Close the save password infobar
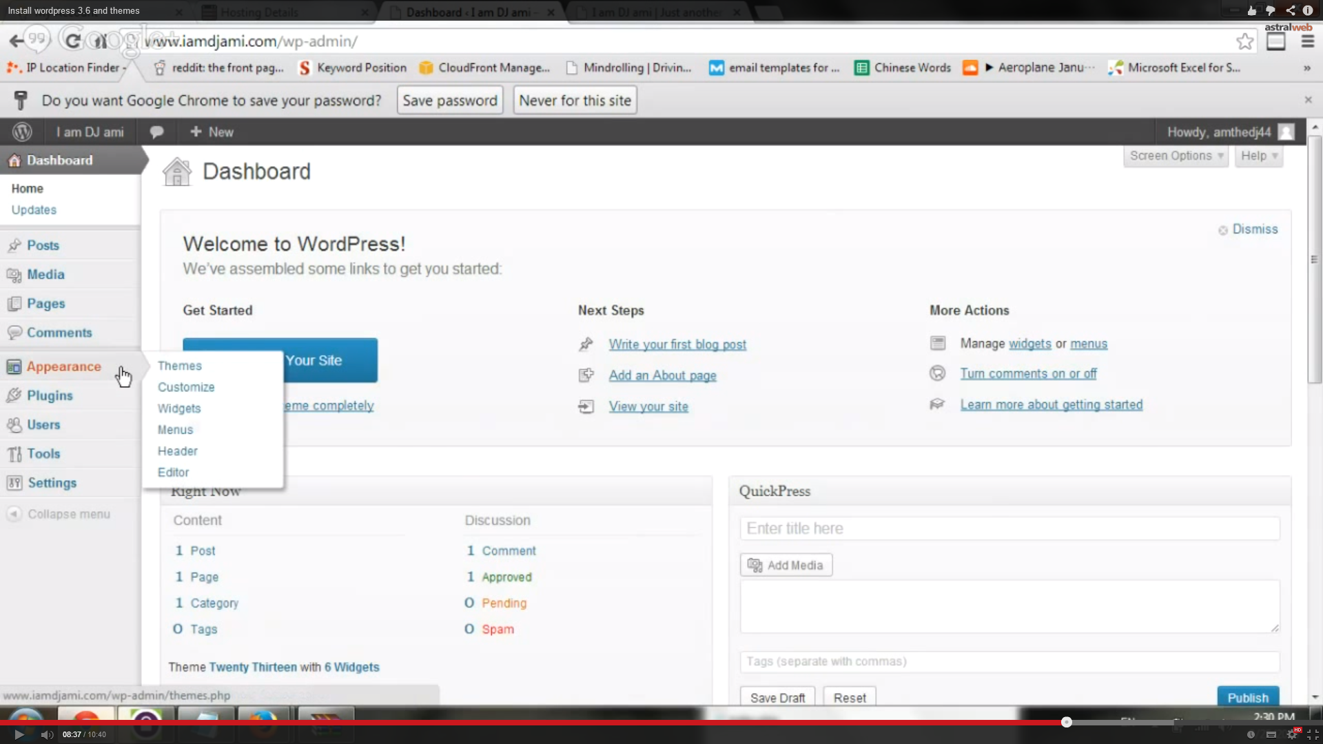Image resolution: width=1323 pixels, height=744 pixels. [1308, 100]
